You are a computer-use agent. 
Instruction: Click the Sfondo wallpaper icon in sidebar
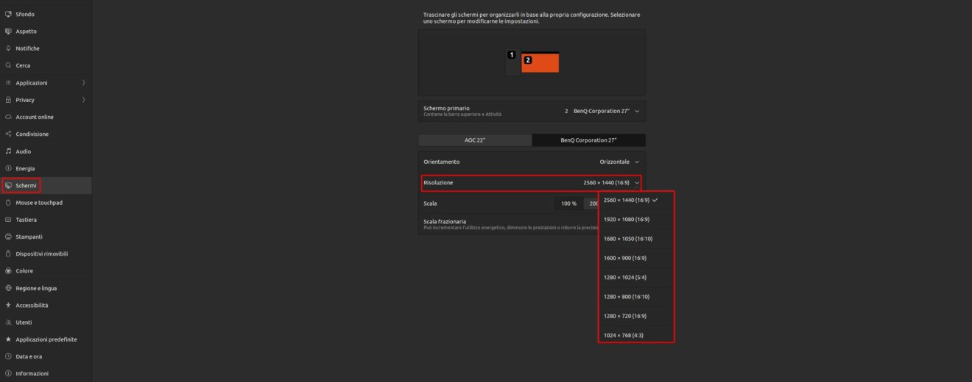click(8, 14)
